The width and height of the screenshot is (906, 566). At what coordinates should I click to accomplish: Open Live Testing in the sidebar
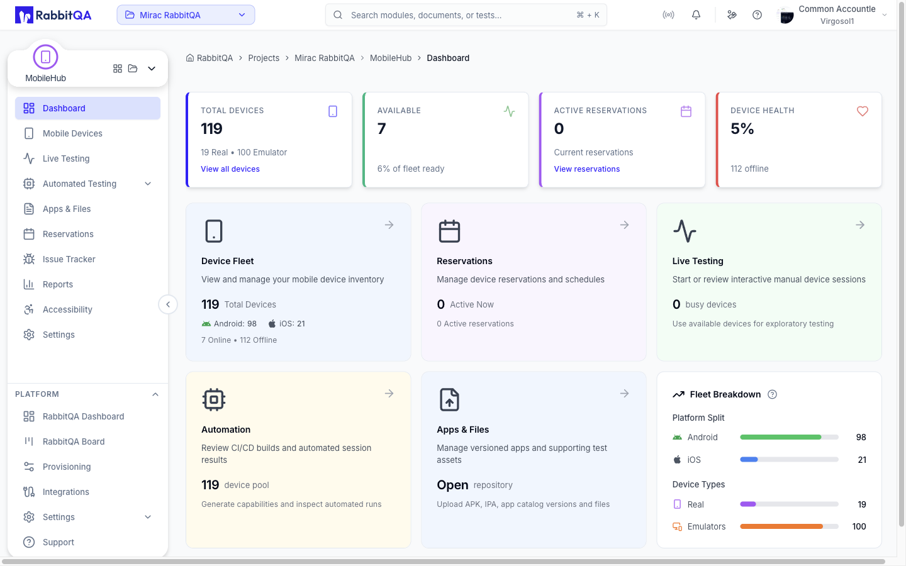(x=87, y=158)
